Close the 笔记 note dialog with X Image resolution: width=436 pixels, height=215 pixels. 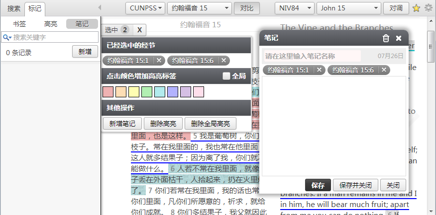pos(399,38)
